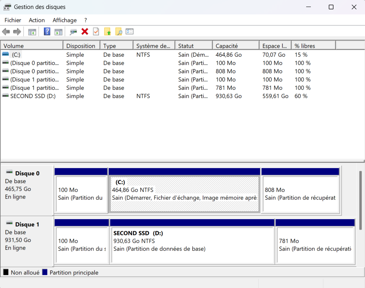Click the yellow page with green arrow icon
Screen dimensions: 365x288
[108, 32]
